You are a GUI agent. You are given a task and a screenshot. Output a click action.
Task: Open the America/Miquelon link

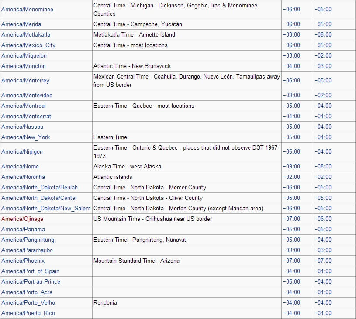tap(24, 55)
